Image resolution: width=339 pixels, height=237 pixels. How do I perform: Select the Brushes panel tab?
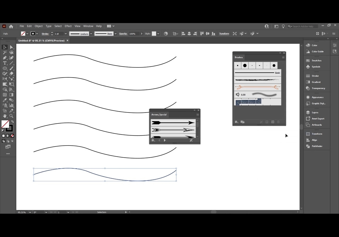(x=239, y=57)
